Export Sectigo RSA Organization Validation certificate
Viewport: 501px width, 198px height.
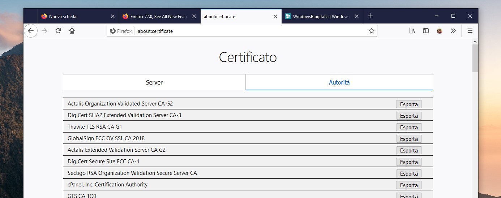409,173
